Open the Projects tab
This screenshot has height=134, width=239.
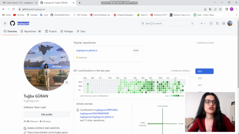pos(51,31)
